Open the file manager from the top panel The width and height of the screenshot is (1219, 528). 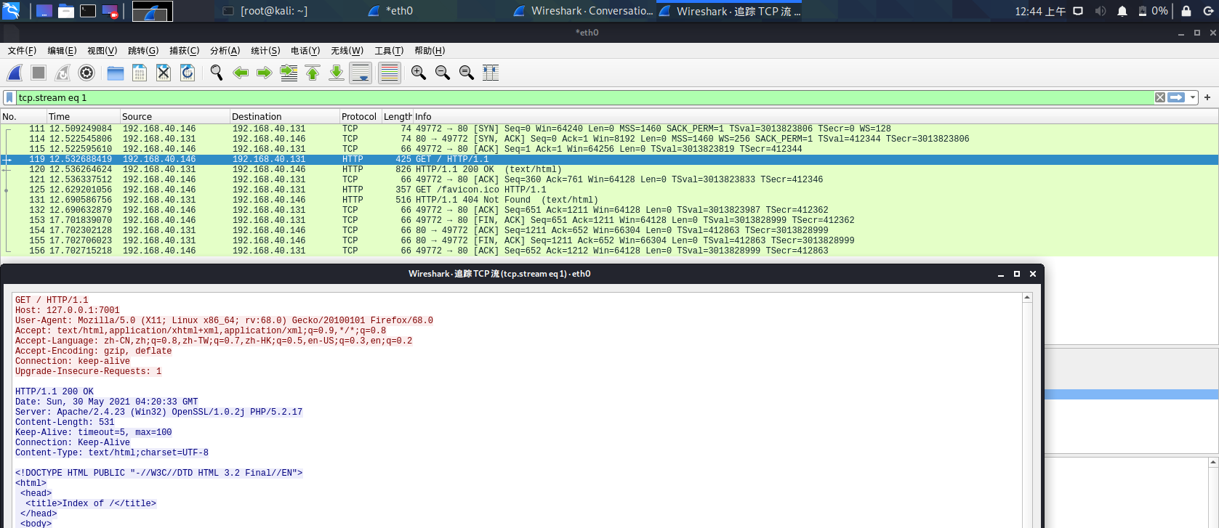66,11
